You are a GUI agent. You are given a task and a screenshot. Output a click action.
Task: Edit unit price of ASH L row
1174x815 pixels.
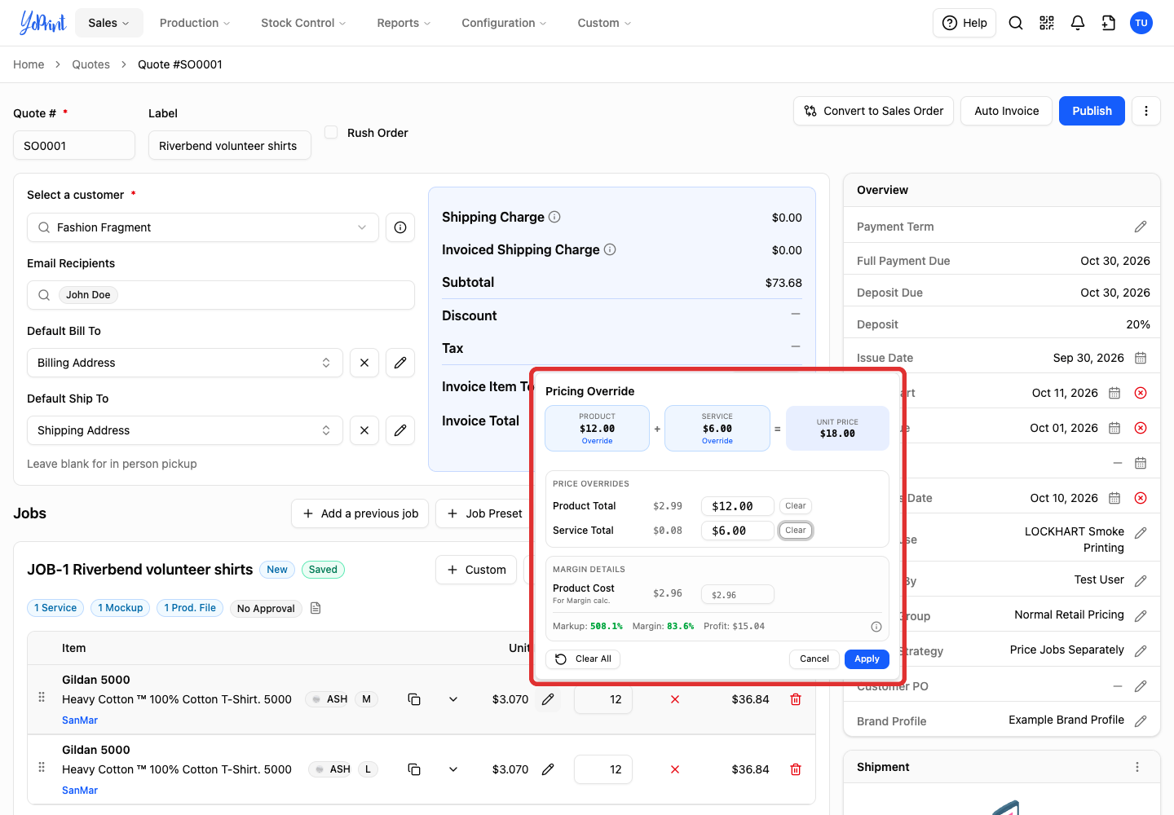(x=548, y=769)
